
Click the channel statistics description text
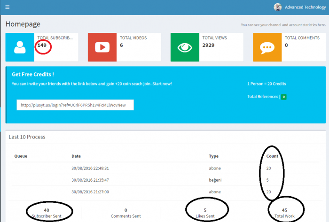pyautogui.click(x=283, y=25)
